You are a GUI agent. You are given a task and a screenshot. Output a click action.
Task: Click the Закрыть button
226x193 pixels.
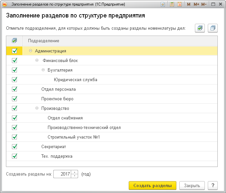(192, 185)
